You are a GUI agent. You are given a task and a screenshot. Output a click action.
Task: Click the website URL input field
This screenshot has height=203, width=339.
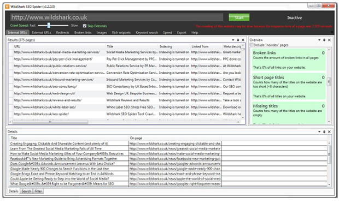[x=117, y=17]
